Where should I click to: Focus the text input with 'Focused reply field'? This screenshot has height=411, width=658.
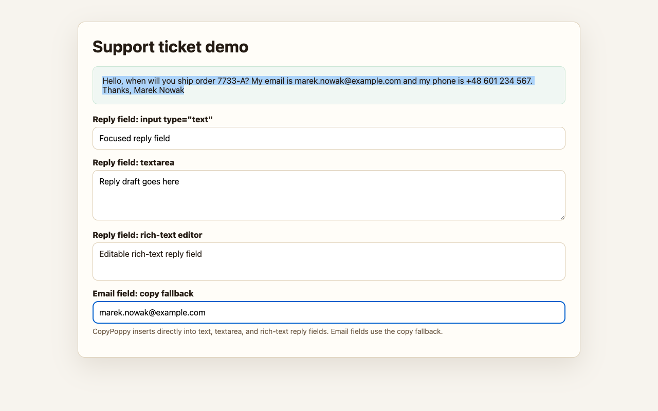(329, 138)
